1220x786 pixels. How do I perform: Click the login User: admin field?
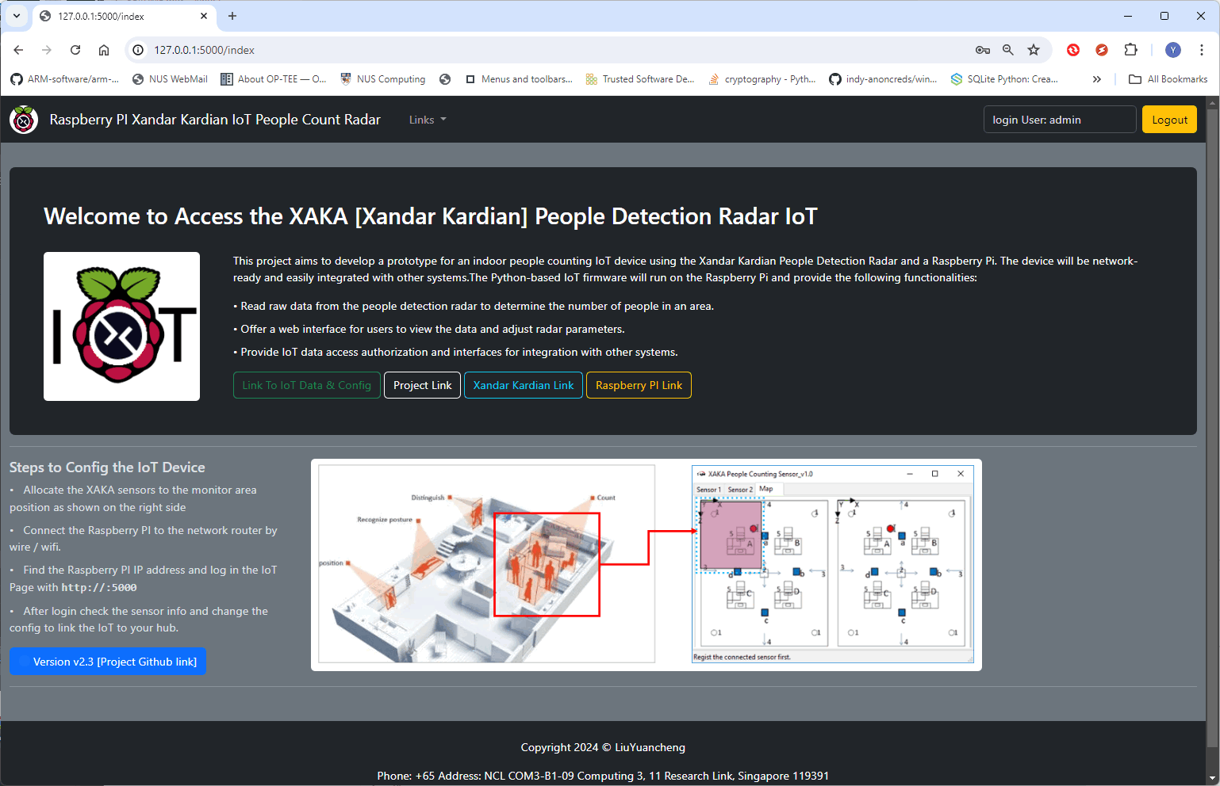[1060, 120]
